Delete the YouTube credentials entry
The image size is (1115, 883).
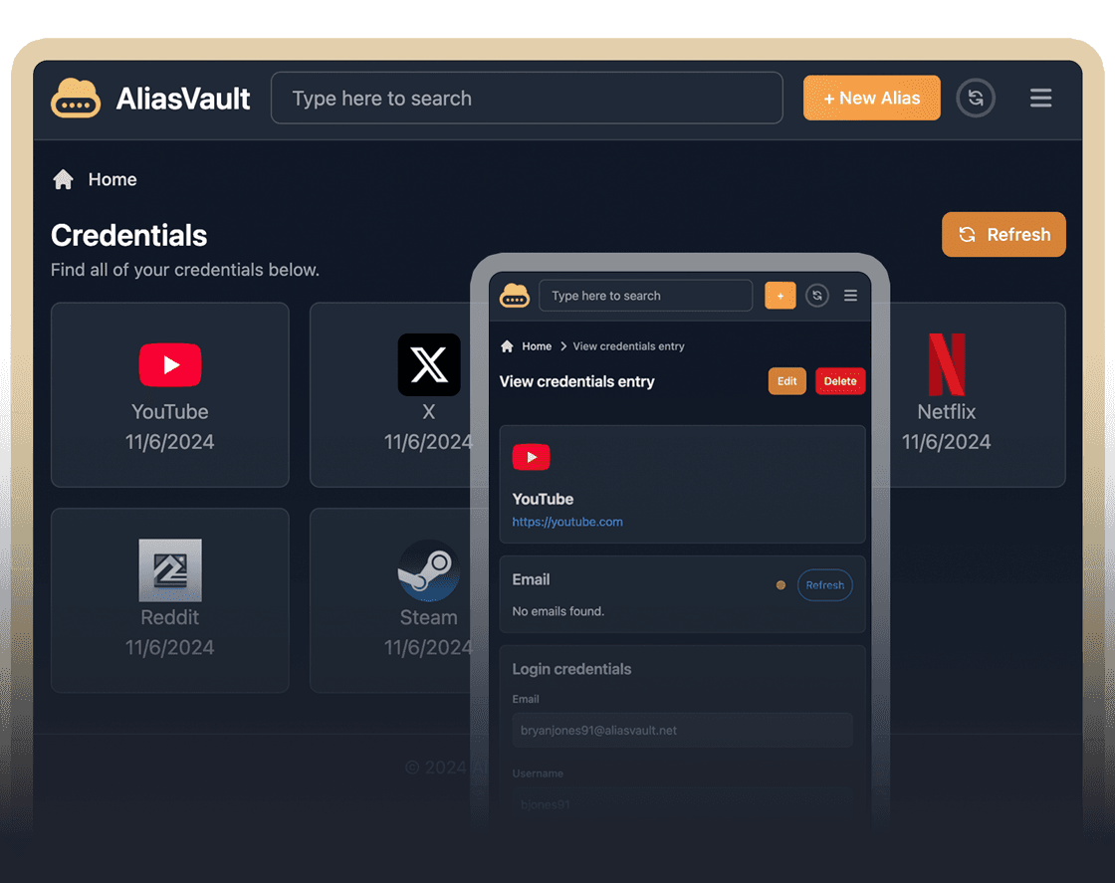[840, 381]
